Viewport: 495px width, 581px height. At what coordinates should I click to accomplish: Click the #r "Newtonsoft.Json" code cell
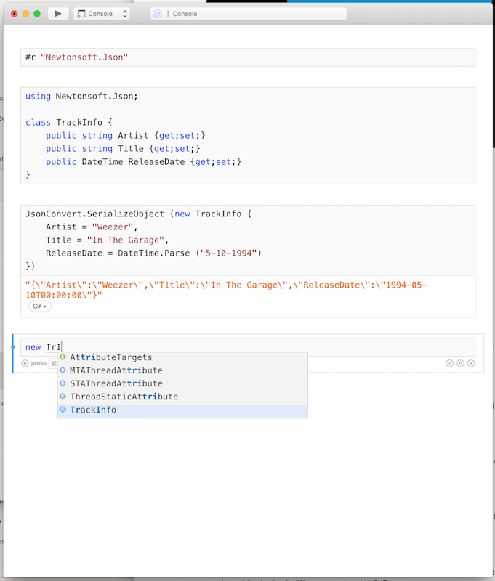[x=248, y=57]
